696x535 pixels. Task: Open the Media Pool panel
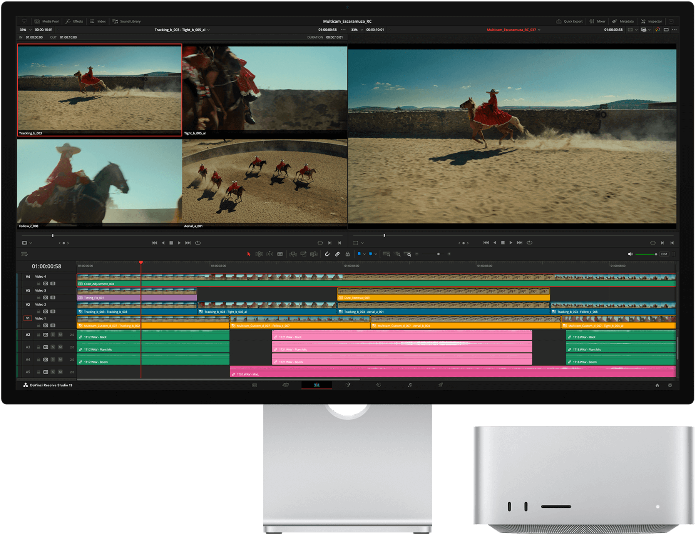[x=47, y=22]
